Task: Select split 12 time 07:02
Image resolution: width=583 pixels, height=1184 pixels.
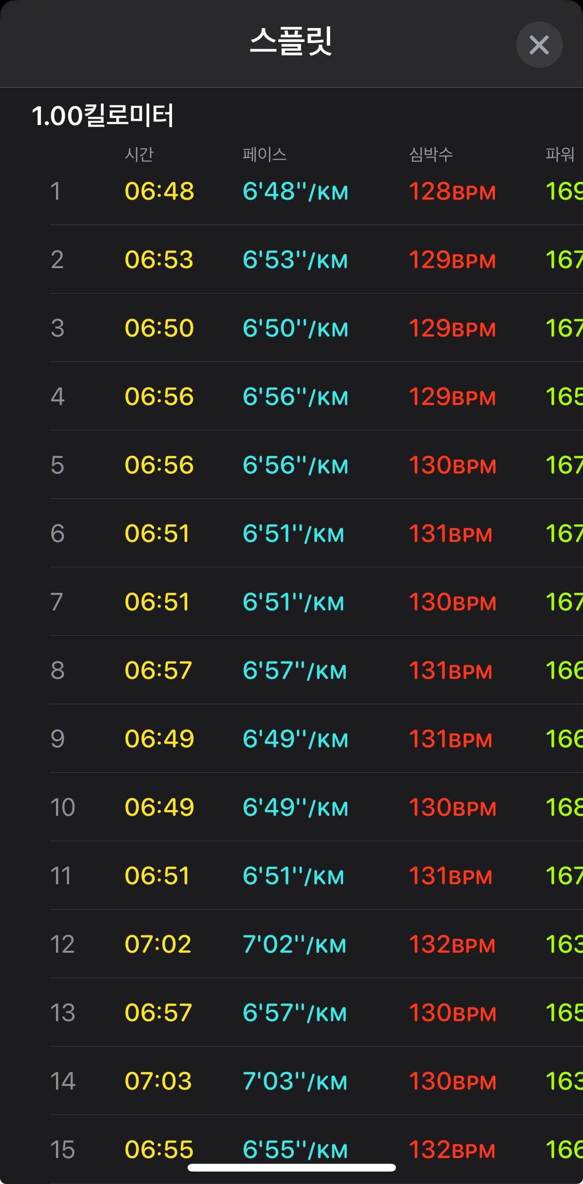Action: click(x=158, y=944)
